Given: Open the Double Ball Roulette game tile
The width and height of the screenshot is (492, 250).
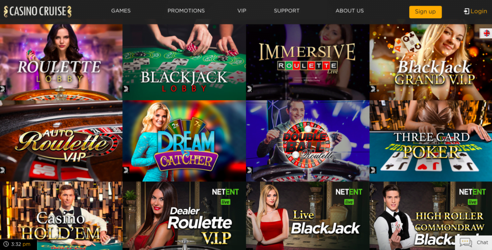Looking at the screenshot, I should [307, 141].
